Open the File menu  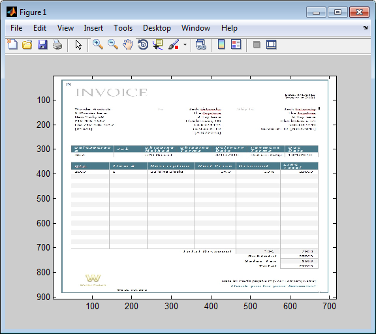(16, 28)
